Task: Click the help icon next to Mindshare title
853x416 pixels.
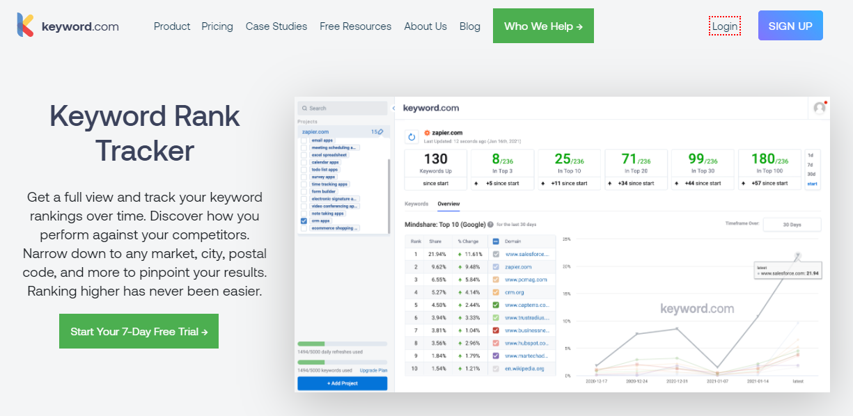Action: [x=490, y=225]
